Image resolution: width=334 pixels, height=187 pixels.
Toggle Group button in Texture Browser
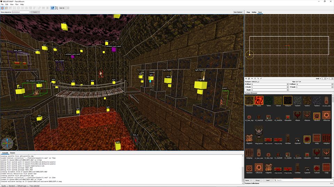[x=257, y=180]
